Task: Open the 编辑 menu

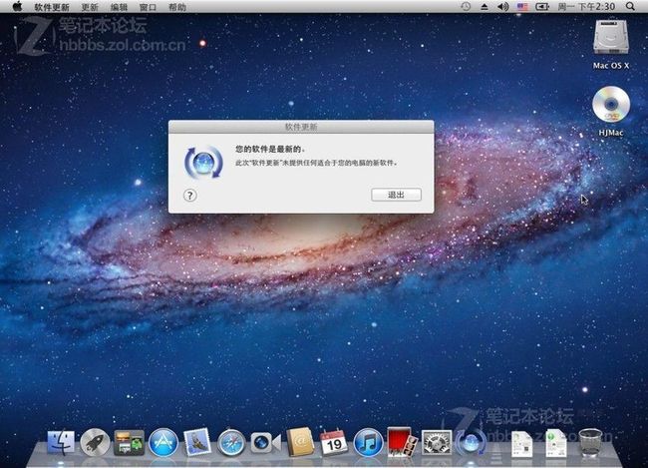Action: [x=119, y=7]
